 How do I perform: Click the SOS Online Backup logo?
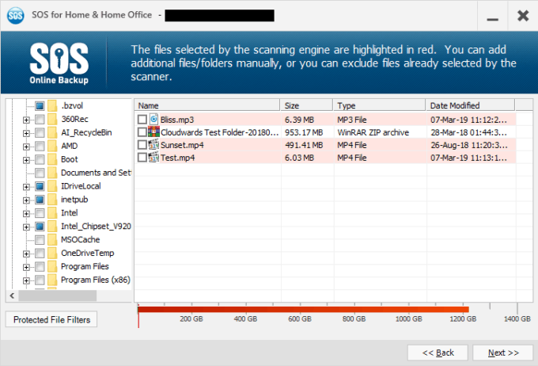point(59,63)
